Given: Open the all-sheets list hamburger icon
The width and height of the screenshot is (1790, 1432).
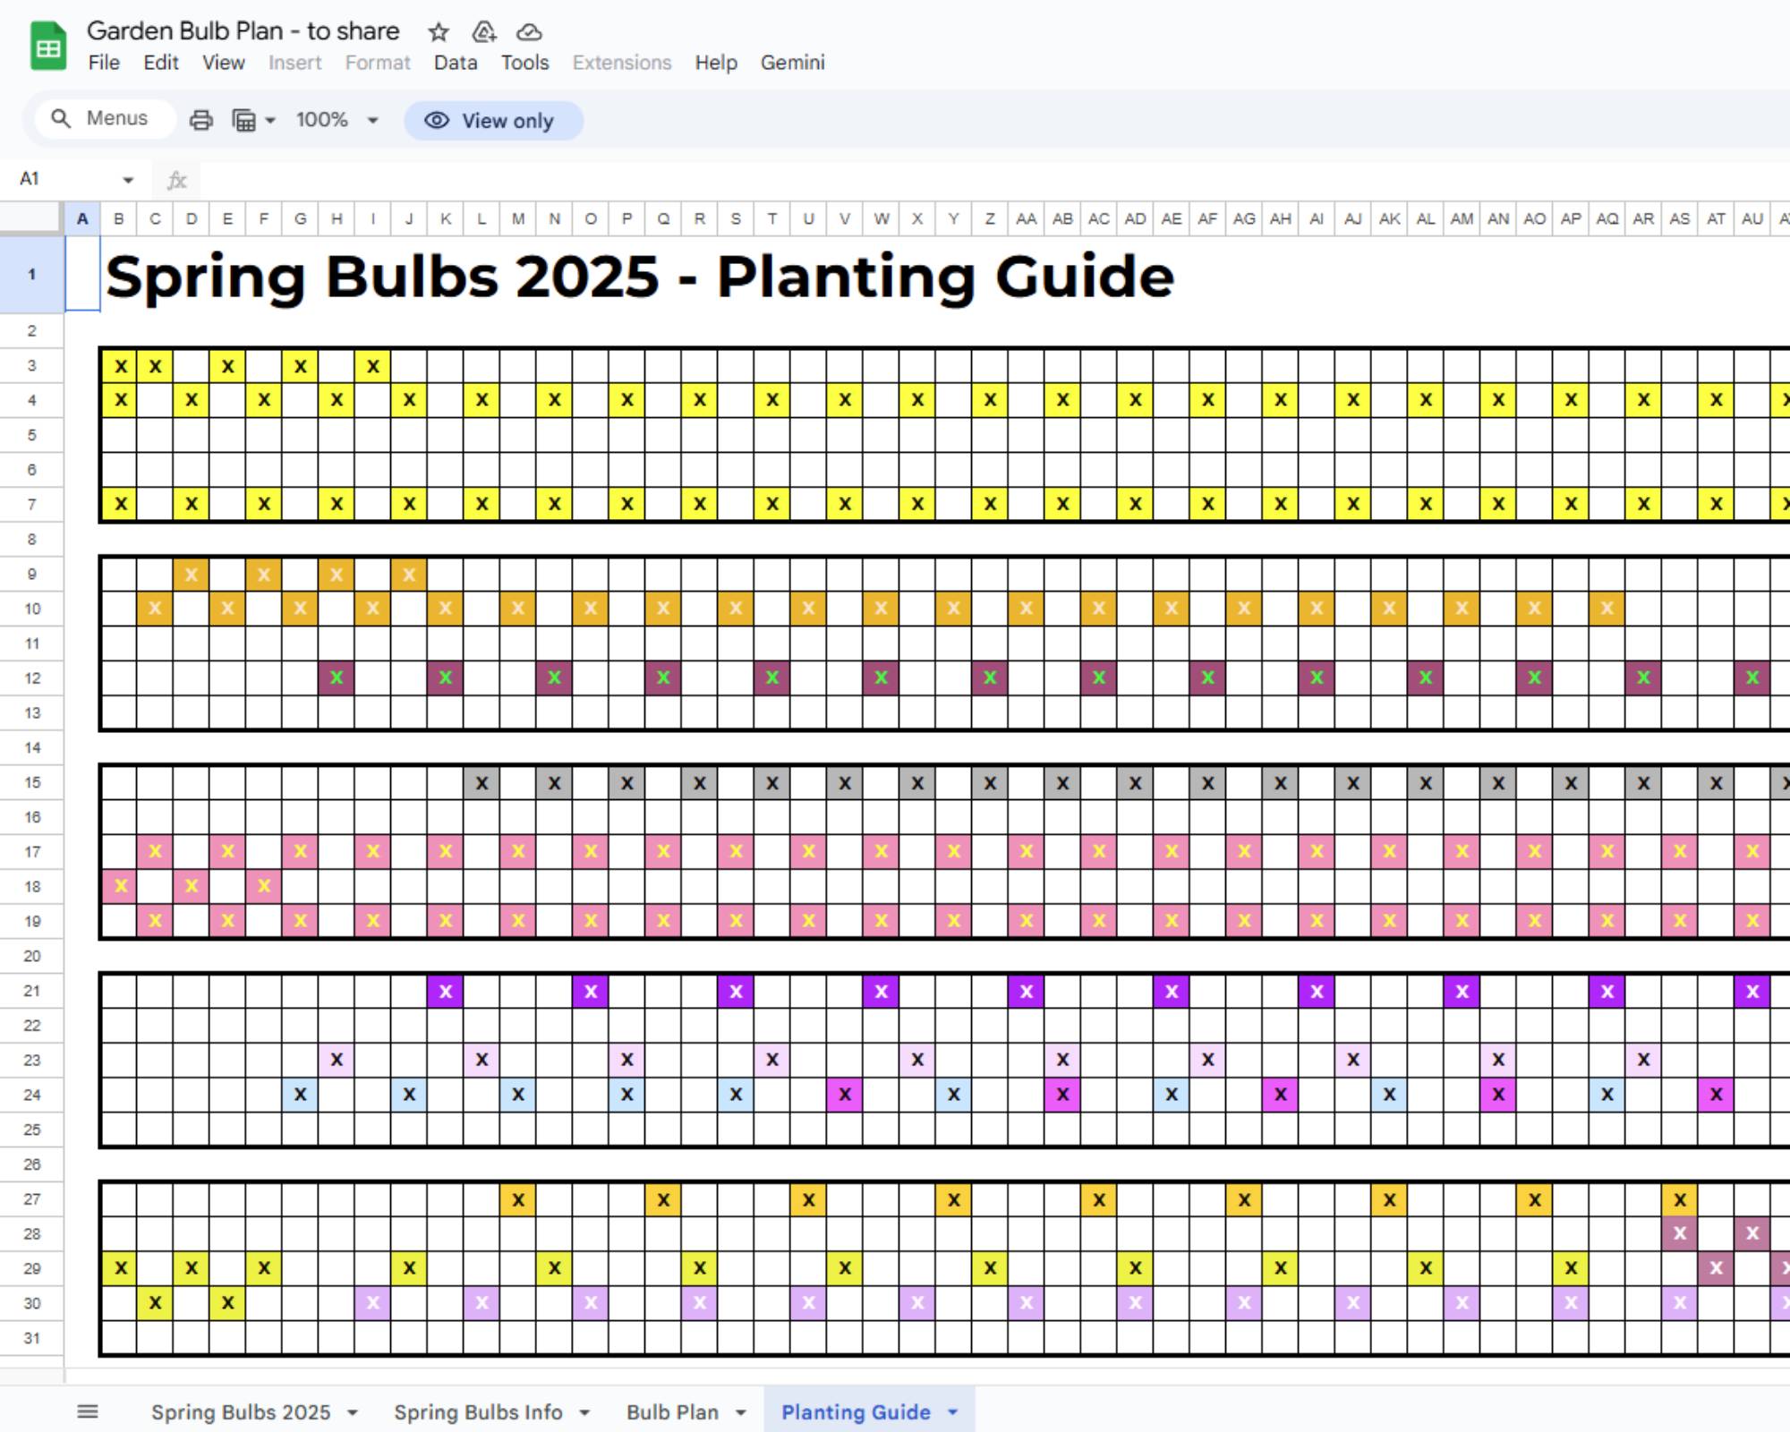Looking at the screenshot, I should pos(88,1411).
